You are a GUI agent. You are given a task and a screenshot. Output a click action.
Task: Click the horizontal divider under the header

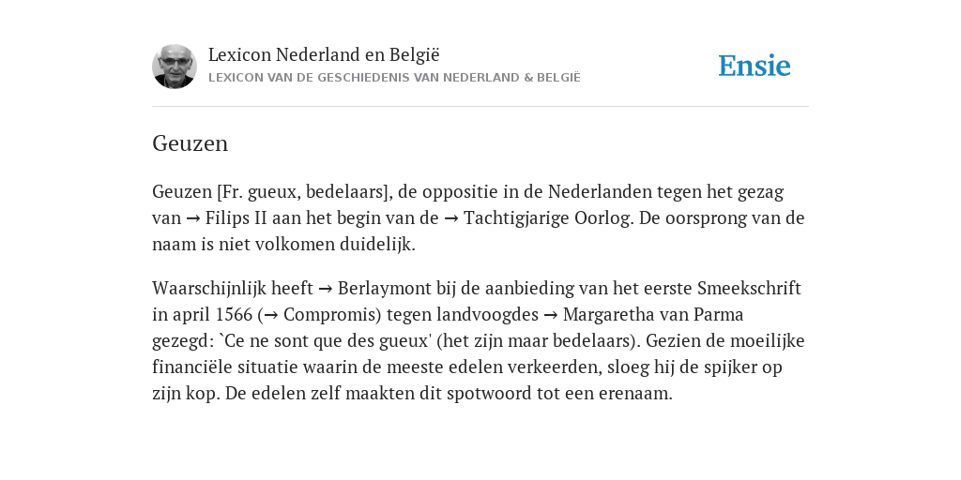(480, 107)
